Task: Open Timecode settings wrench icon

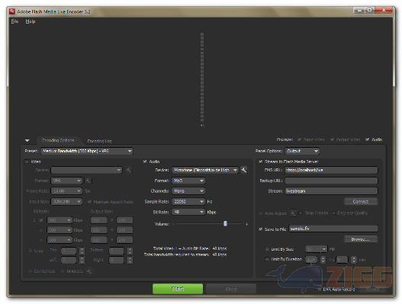Action: [x=89, y=271]
